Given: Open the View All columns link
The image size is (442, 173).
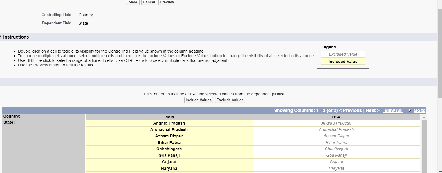Looking at the screenshot, I should (393, 110).
